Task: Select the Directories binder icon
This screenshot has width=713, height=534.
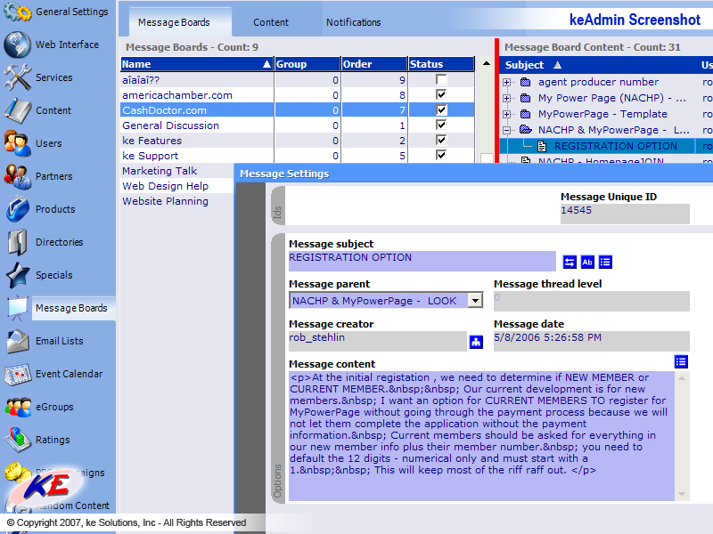Action: [17, 242]
